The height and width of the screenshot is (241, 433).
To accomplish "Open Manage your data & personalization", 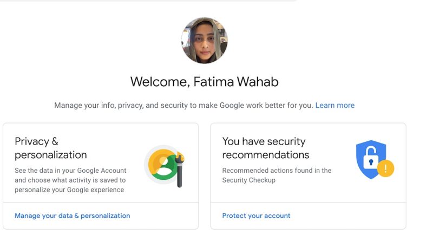I will (73, 216).
